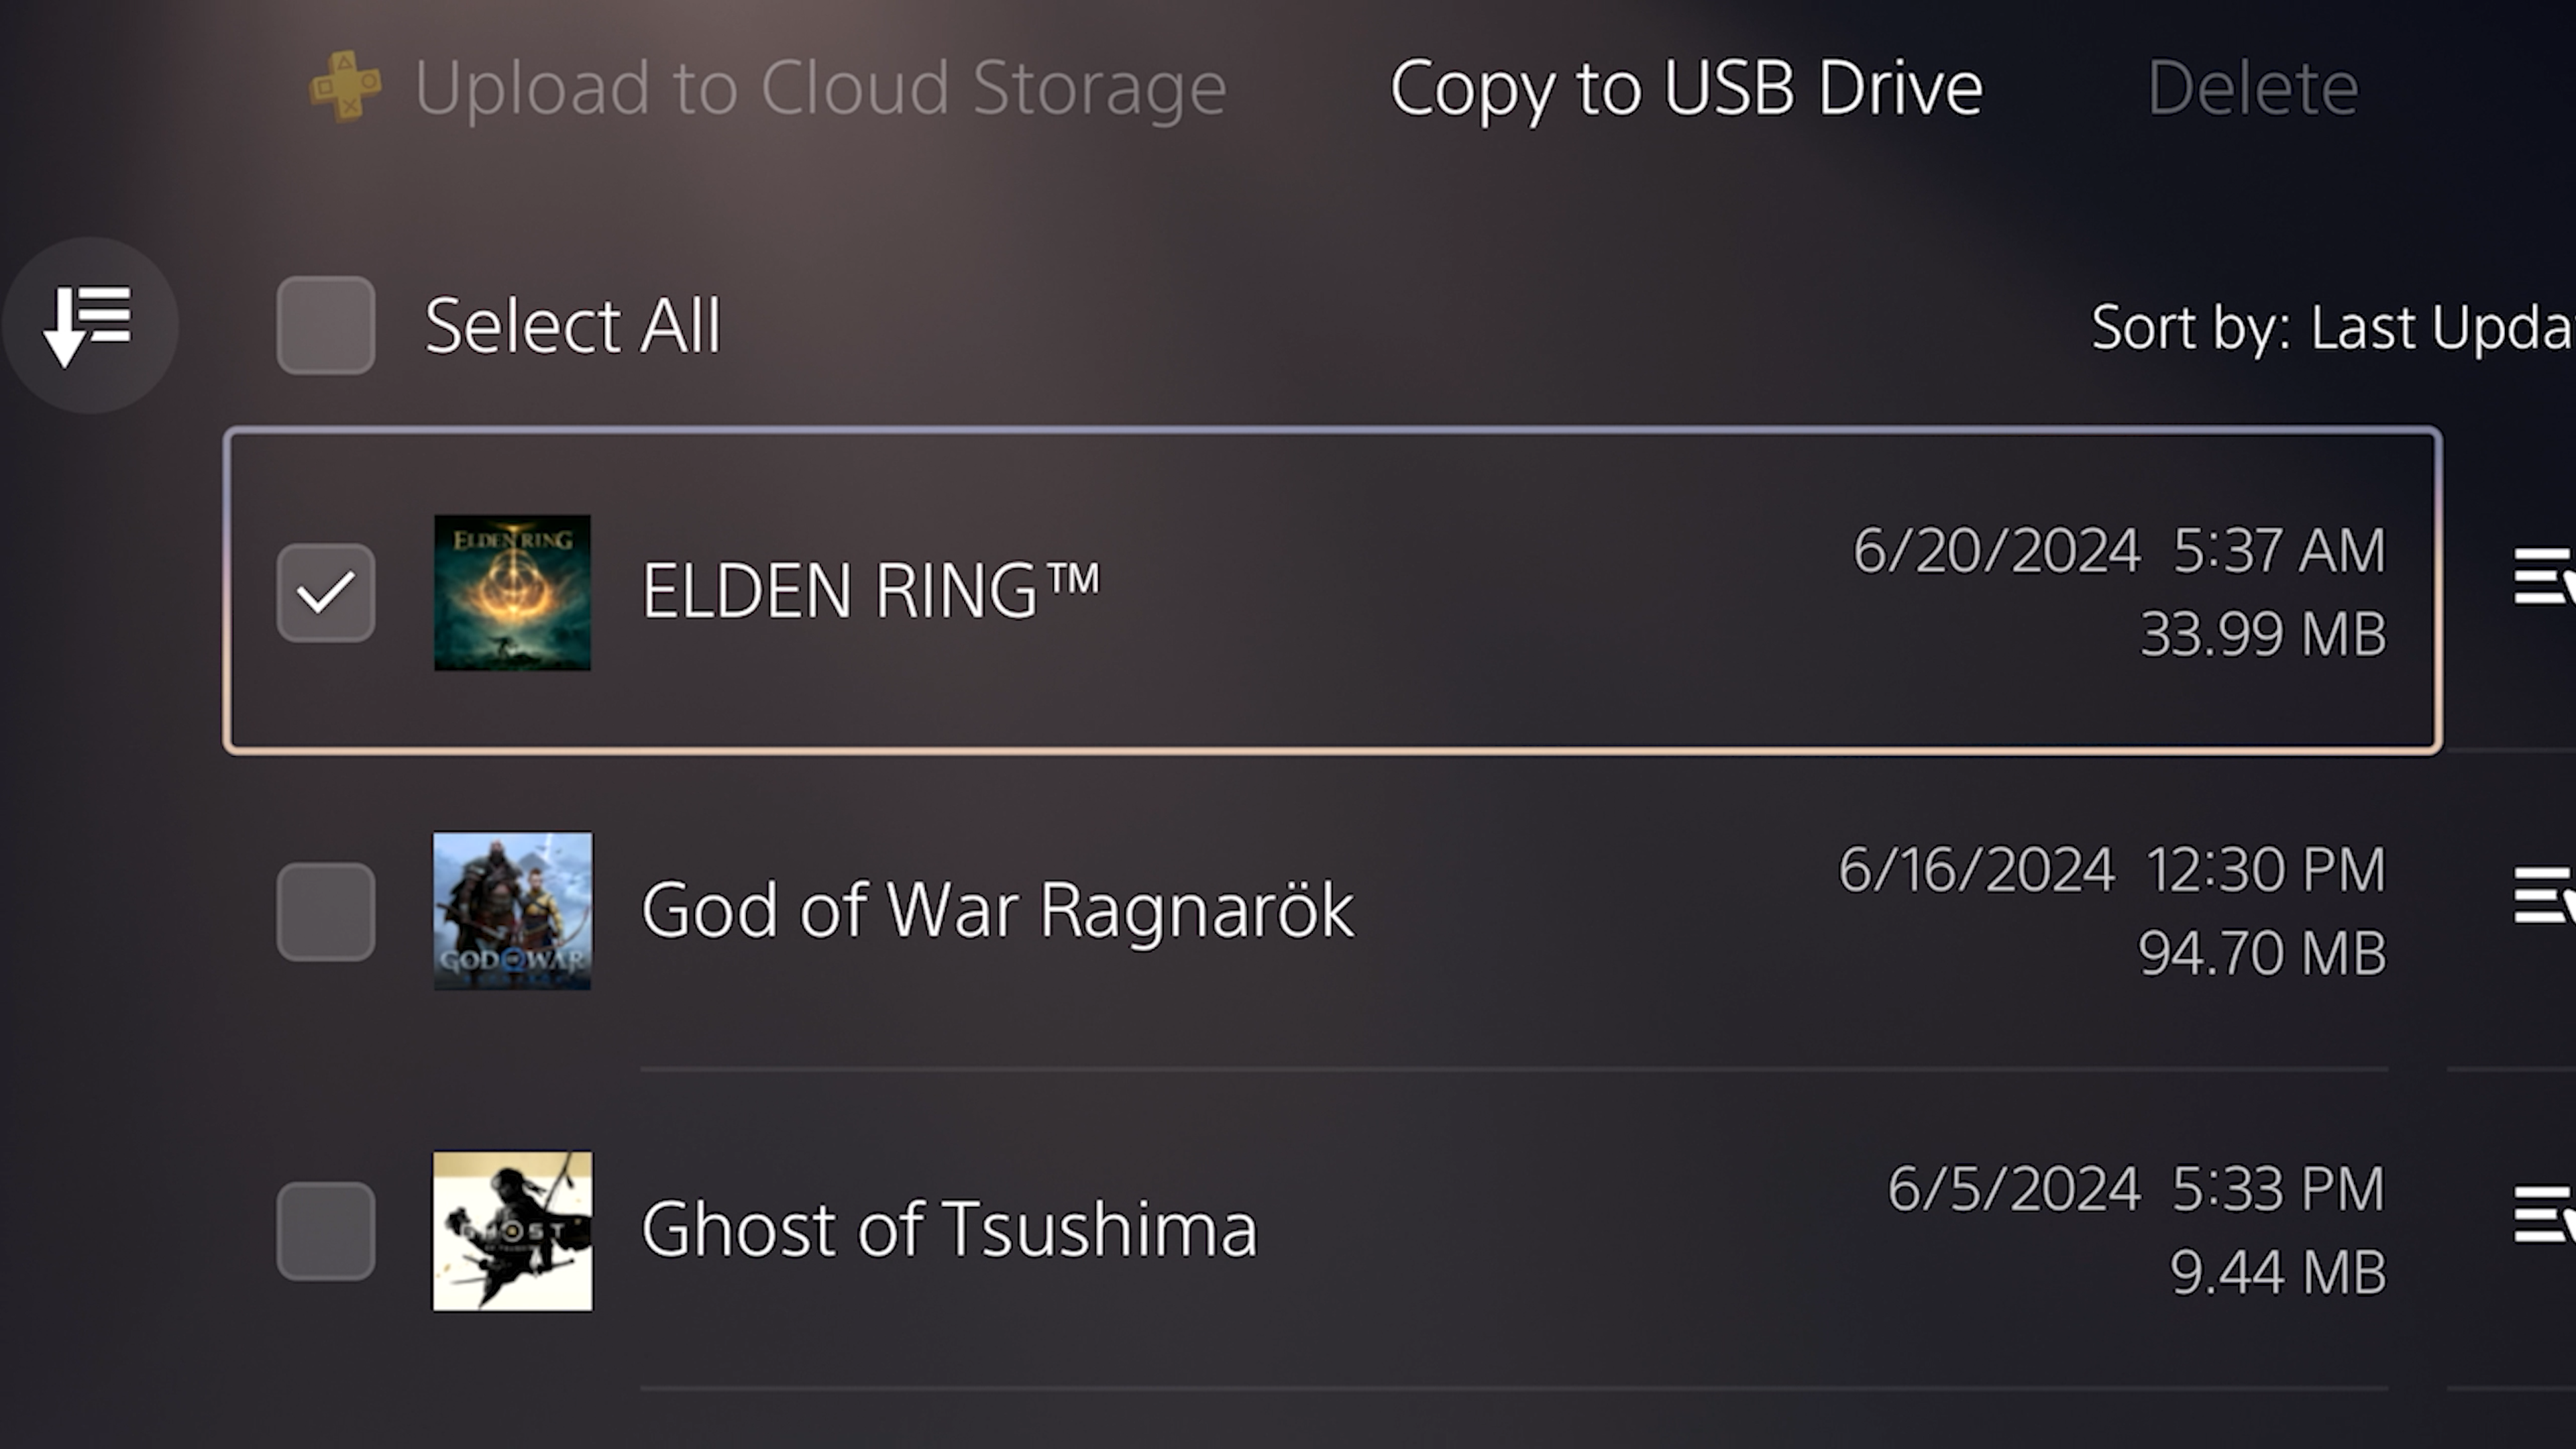Tick the Ghost of Tsushima checkbox

click(326, 1230)
